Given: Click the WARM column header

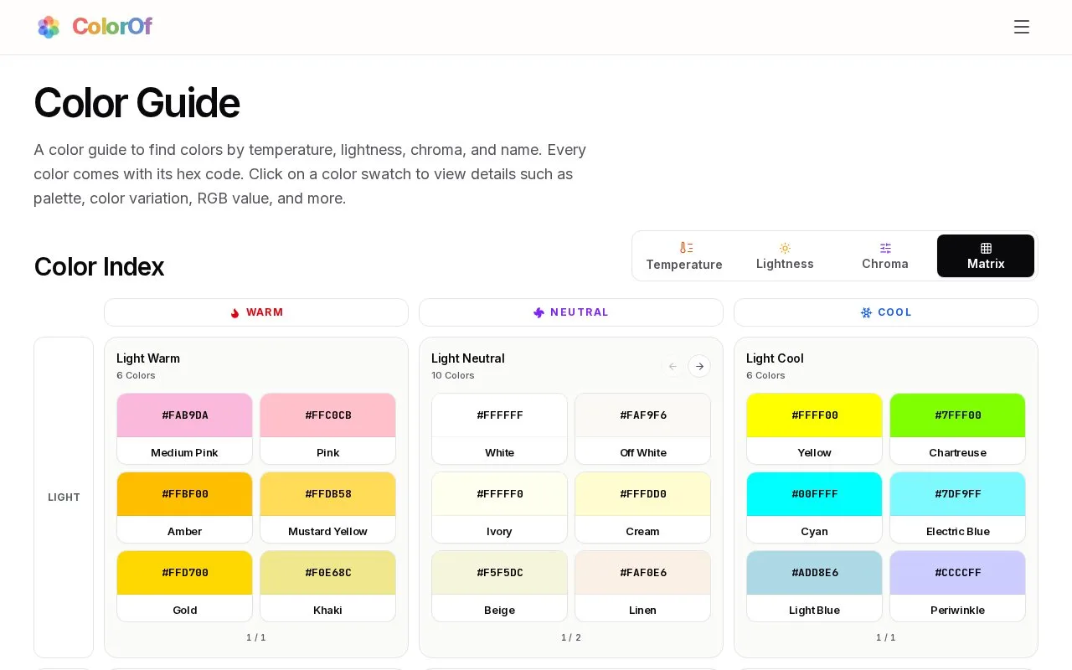Looking at the screenshot, I should point(256,312).
